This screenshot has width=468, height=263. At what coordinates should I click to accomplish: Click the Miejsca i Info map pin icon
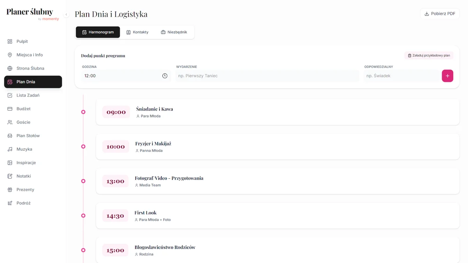click(x=10, y=55)
